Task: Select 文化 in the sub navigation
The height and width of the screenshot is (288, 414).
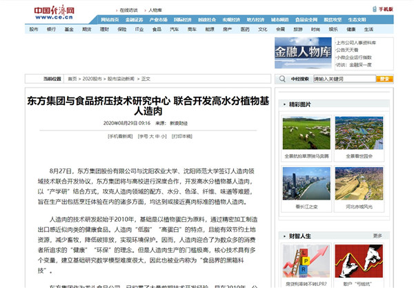Action: pos(263,29)
